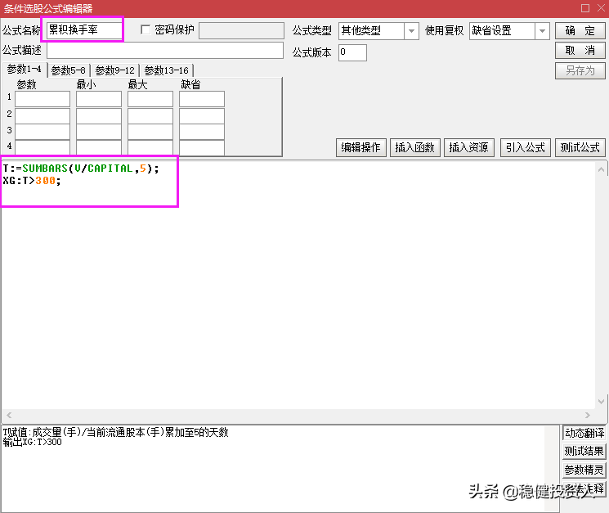
Task: Switch to the 参数13-16 tab
Action: pos(166,70)
